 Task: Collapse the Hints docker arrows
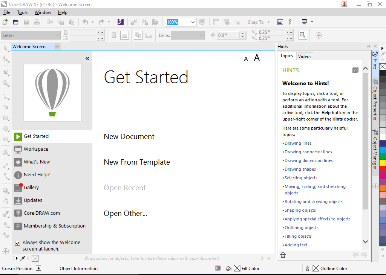pyautogui.click(x=369, y=46)
